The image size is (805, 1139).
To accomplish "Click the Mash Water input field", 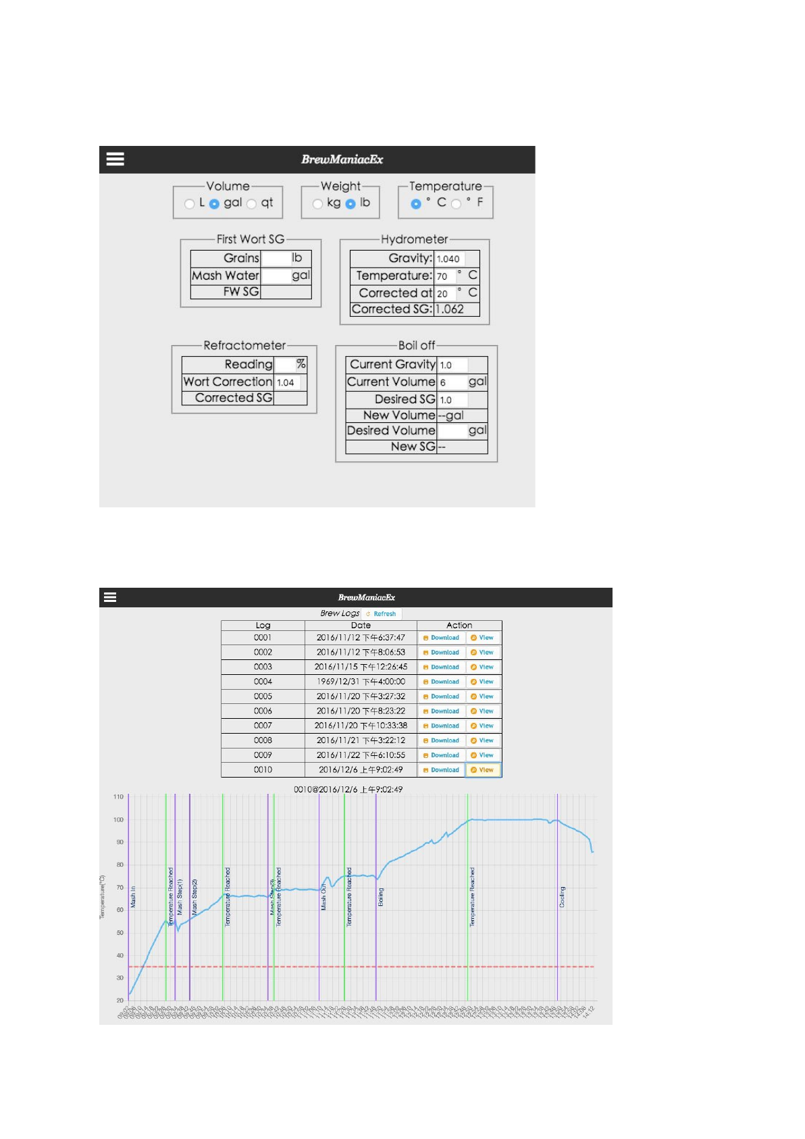I will (276, 276).
